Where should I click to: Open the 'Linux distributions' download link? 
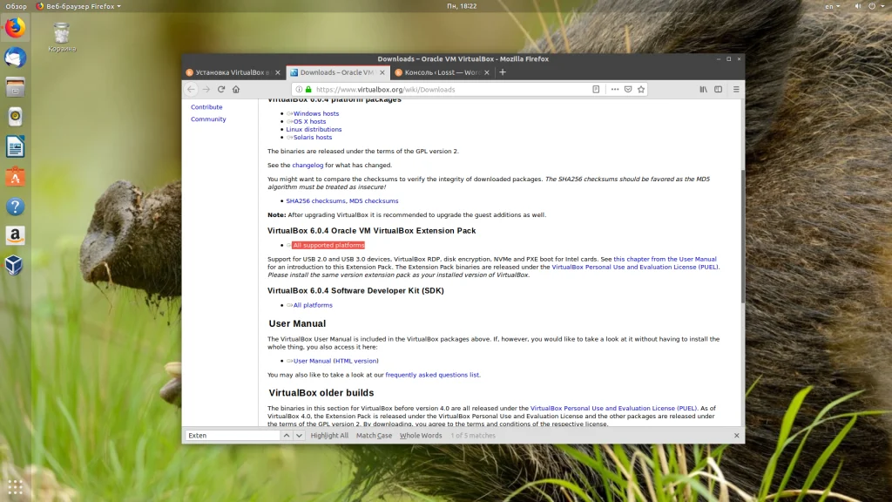pyautogui.click(x=314, y=129)
